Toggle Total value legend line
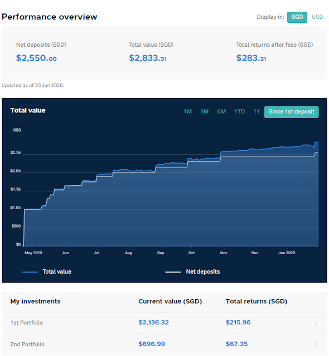Image resolution: width=329 pixels, height=356 pixels. click(47, 272)
